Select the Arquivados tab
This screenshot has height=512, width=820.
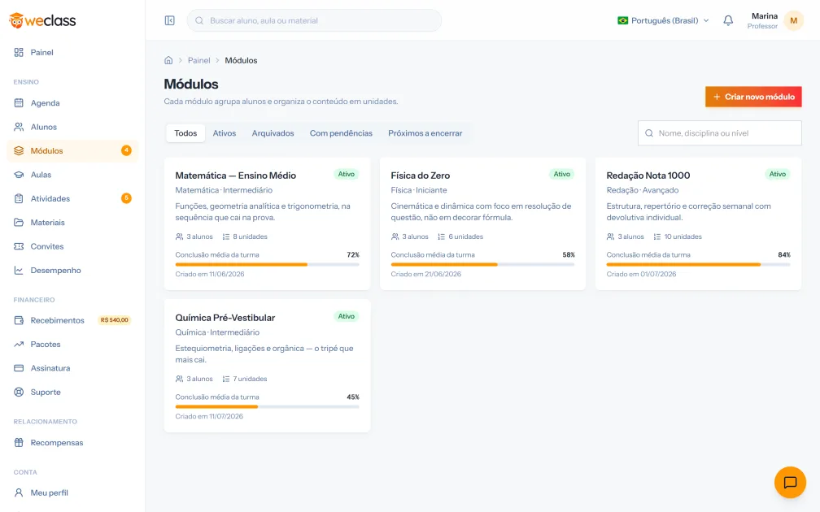[x=273, y=133]
